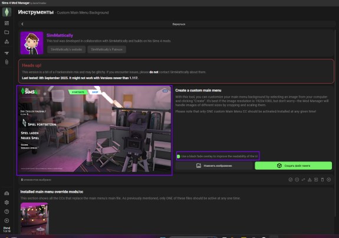Click the green Создать файл пакета button
The image size is (339, 238).
click(x=294, y=166)
